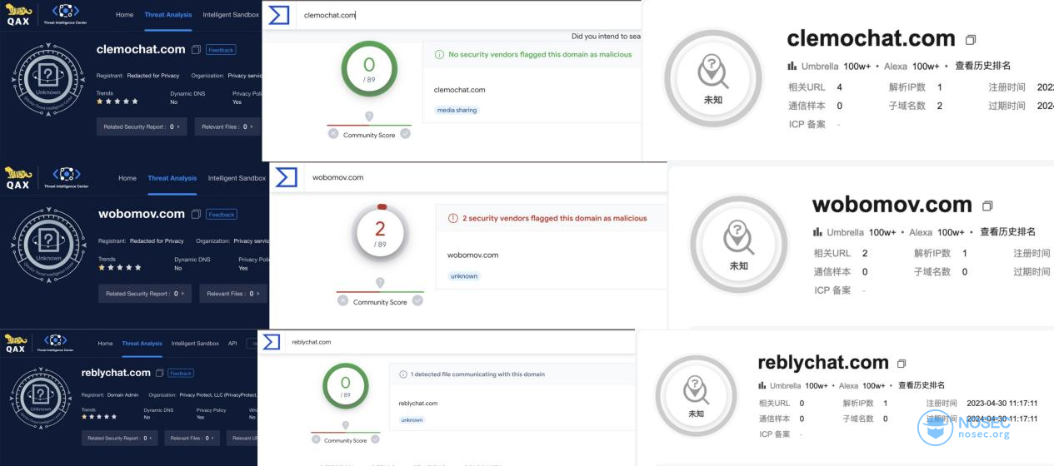The width and height of the screenshot is (1054, 466).
Task: Click the VirusTotal logo beside clemochat.com search
Action: 279,15
